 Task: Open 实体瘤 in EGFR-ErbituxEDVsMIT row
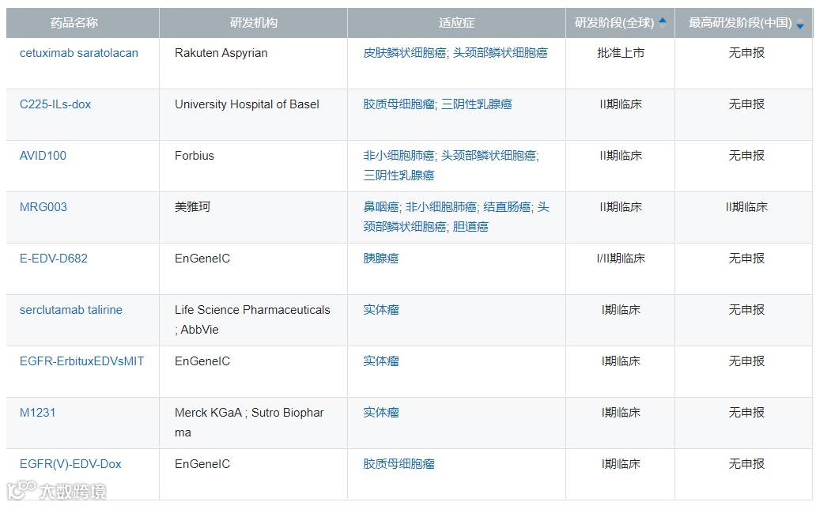point(381,361)
